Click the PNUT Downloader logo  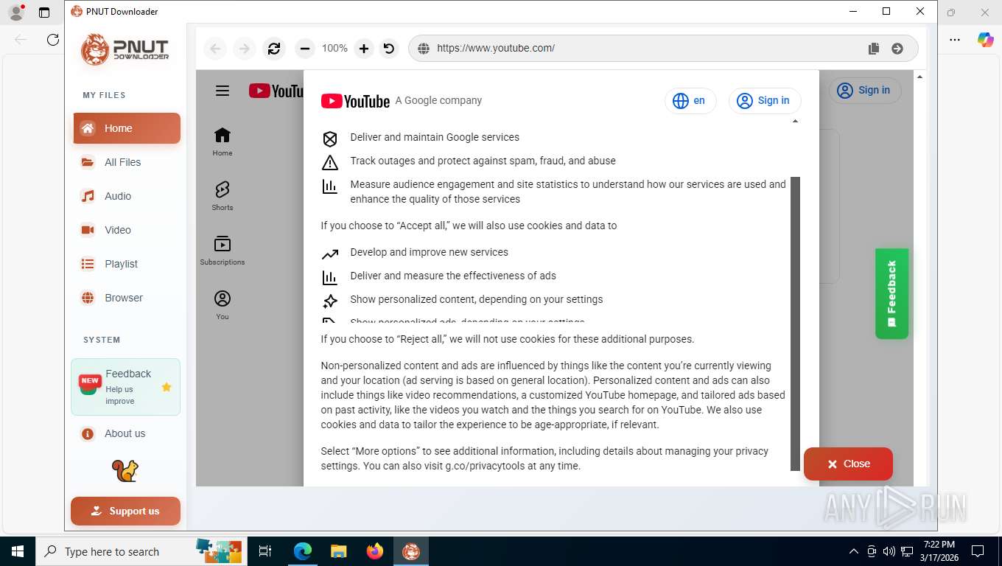pos(125,49)
